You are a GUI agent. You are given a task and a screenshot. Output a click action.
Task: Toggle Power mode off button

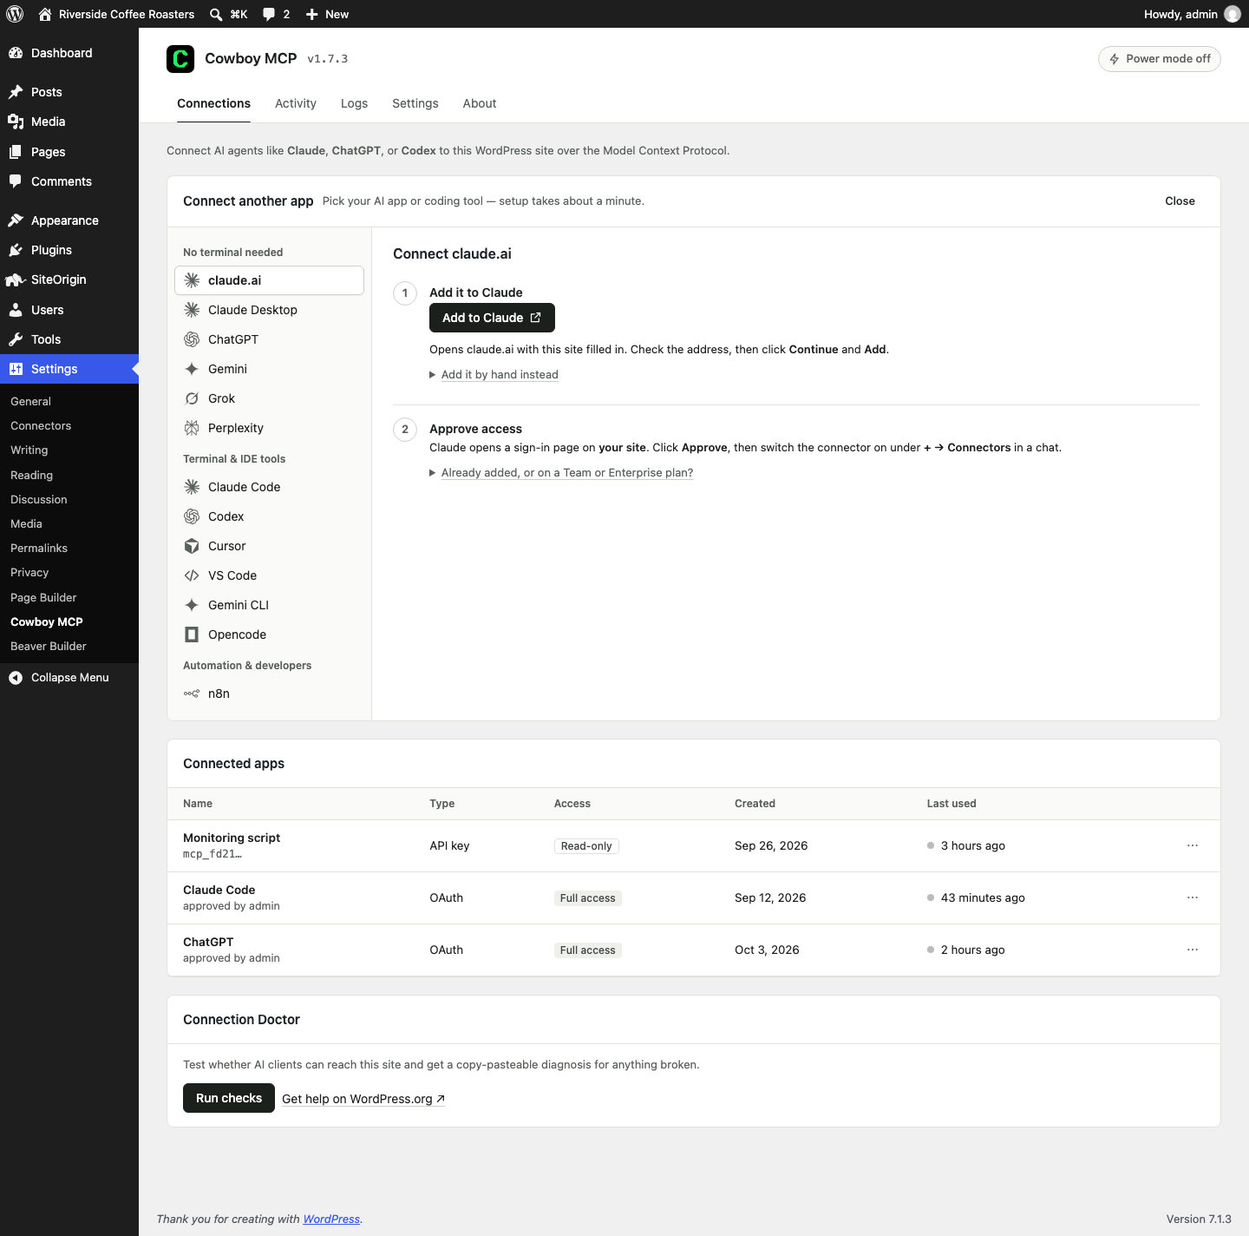[x=1159, y=59]
